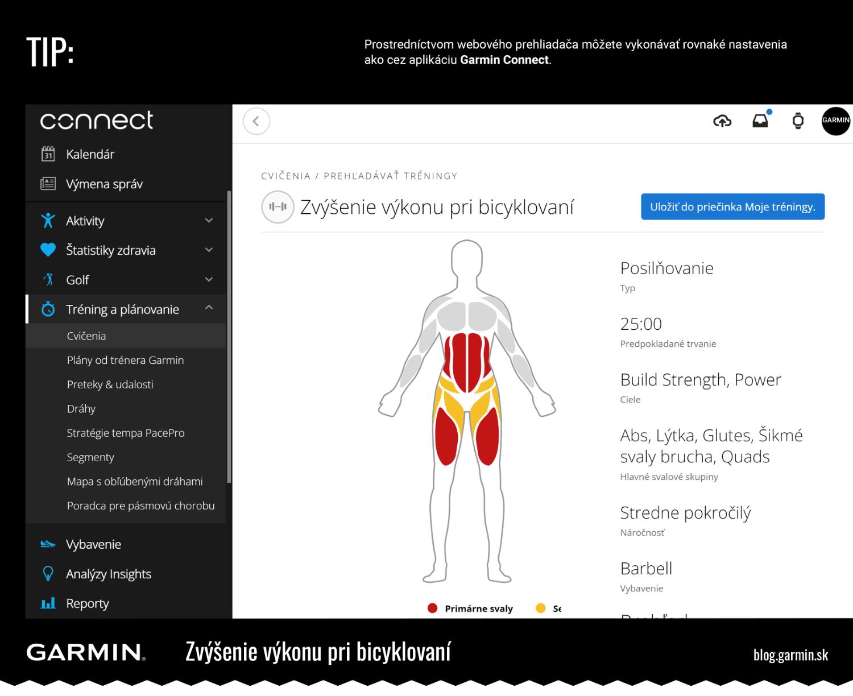Open the notifications inbox icon
This screenshot has width=853, height=696.
pos(760,121)
